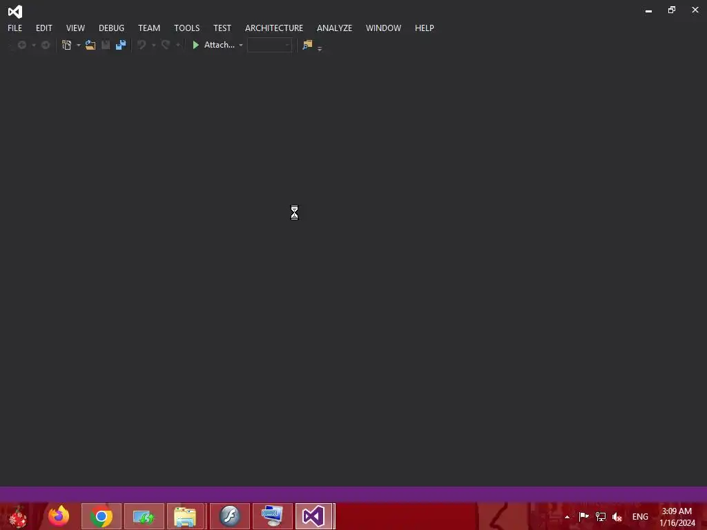Screen dimensions: 707x530
Task: Open Firefox from the taskbar
Action: (x=59, y=516)
